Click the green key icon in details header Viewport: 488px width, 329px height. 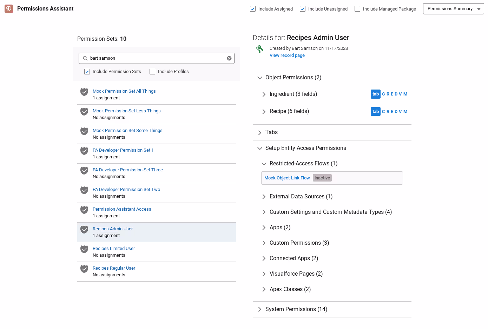click(260, 49)
